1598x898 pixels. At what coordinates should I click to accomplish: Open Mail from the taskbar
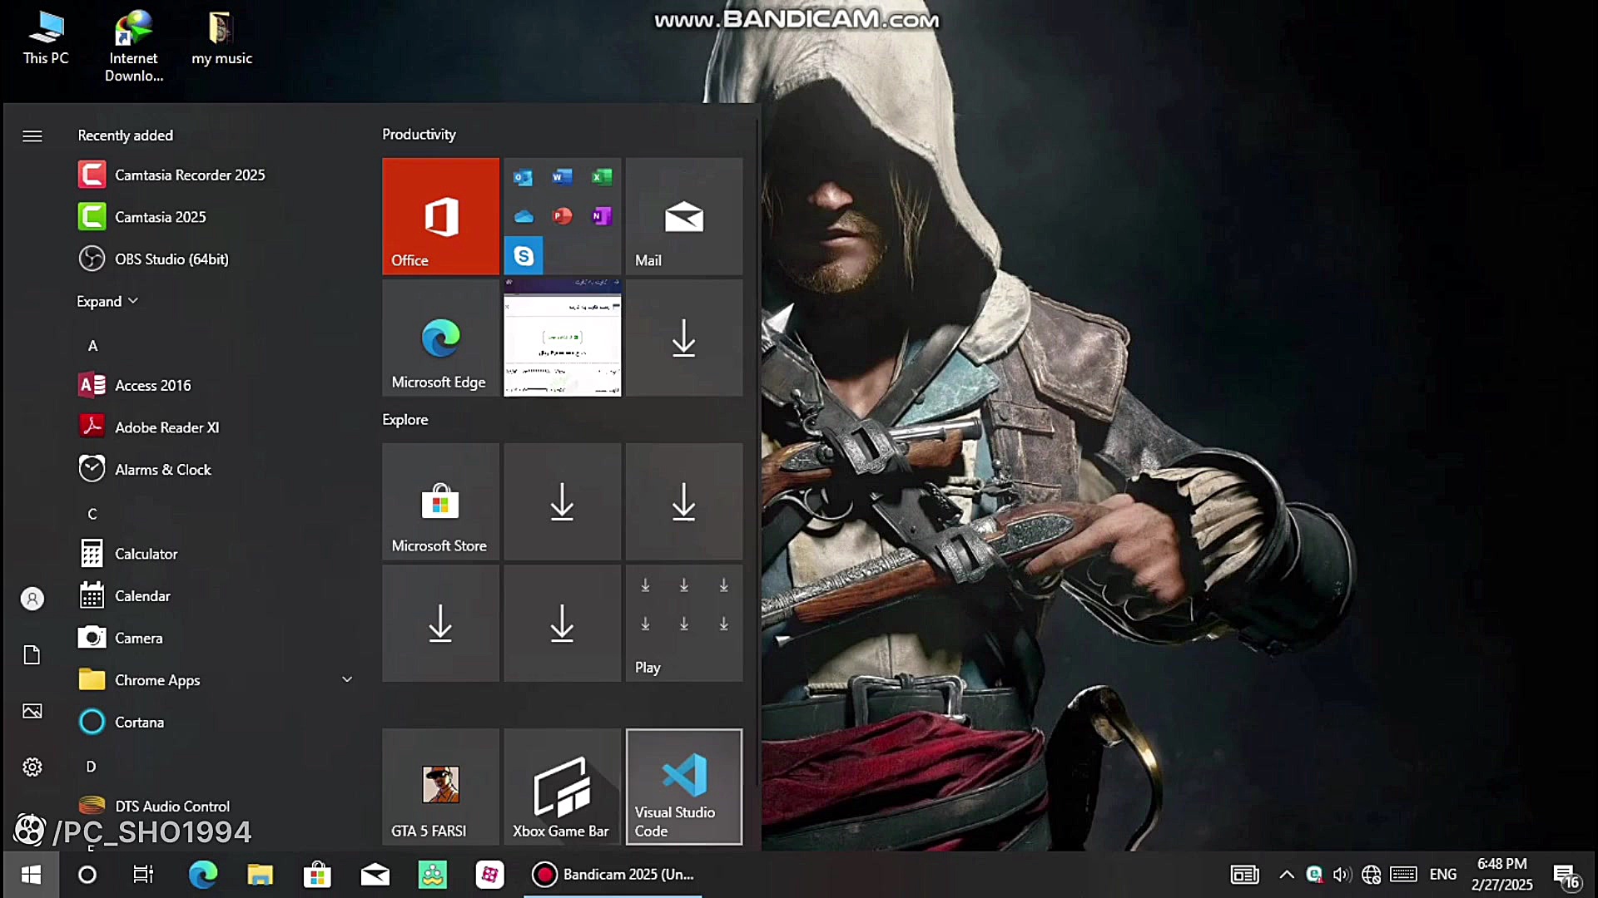pyautogui.click(x=375, y=875)
